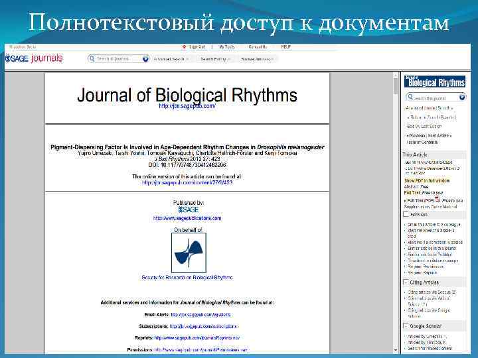Image resolution: width=478 pixels, height=358 pixels.
Task: Open the online version content/27/6/423 link
Action: (x=187, y=183)
